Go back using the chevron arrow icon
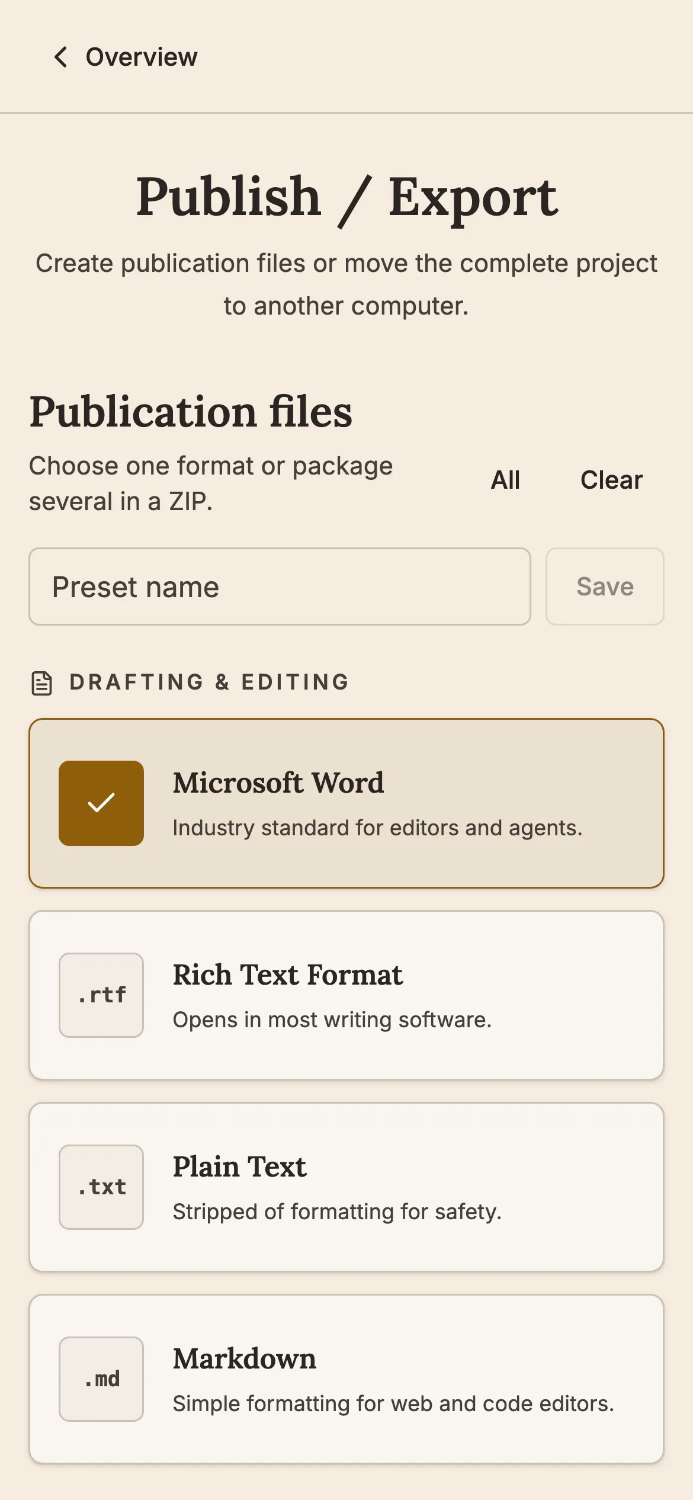The image size is (693, 1500). pos(60,57)
